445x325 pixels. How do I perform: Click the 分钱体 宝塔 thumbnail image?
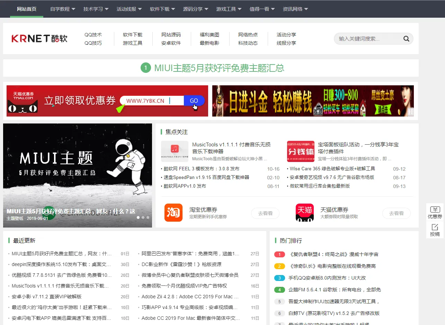tap(301, 152)
